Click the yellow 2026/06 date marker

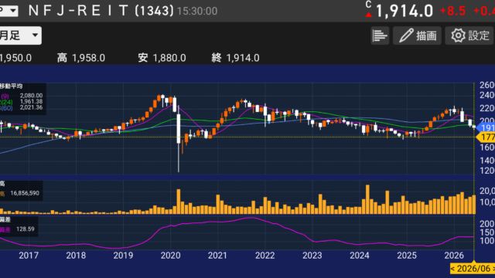473,269
